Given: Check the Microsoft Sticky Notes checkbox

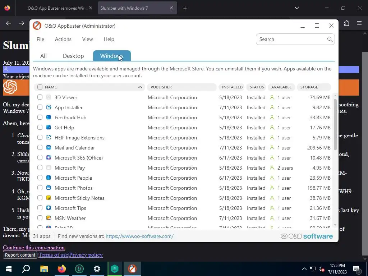Looking at the screenshot, I should (x=40, y=198).
